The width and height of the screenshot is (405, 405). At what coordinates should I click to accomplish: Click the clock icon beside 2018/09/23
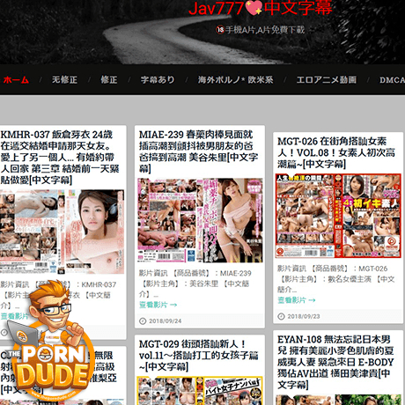click(x=281, y=316)
